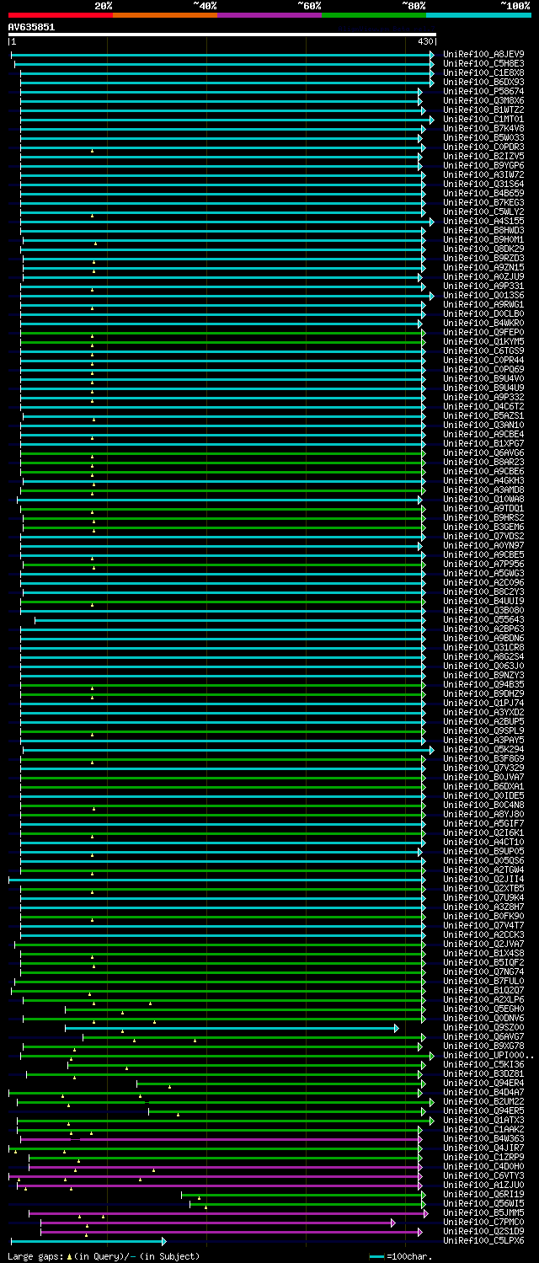Click the purple ~60% identity legend segment
Viewport: 539px width, 1263px height.
click(x=269, y=15)
